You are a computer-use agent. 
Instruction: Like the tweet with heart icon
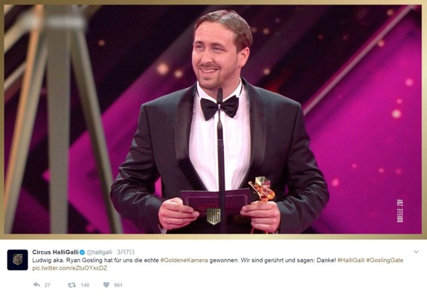pyautogui.click(x=106, y=284)
